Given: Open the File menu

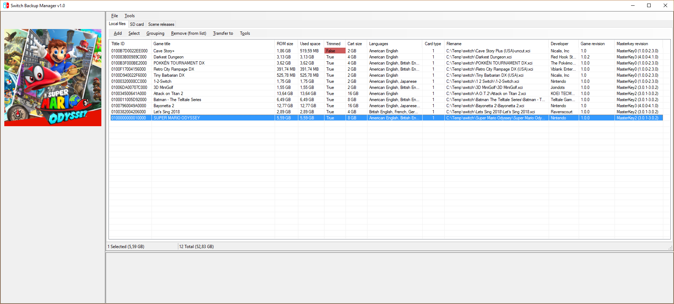Looking at the screenshot, I should coord(114,16).
